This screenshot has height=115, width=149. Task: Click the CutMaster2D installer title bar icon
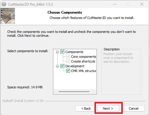[x=4, y=4]
